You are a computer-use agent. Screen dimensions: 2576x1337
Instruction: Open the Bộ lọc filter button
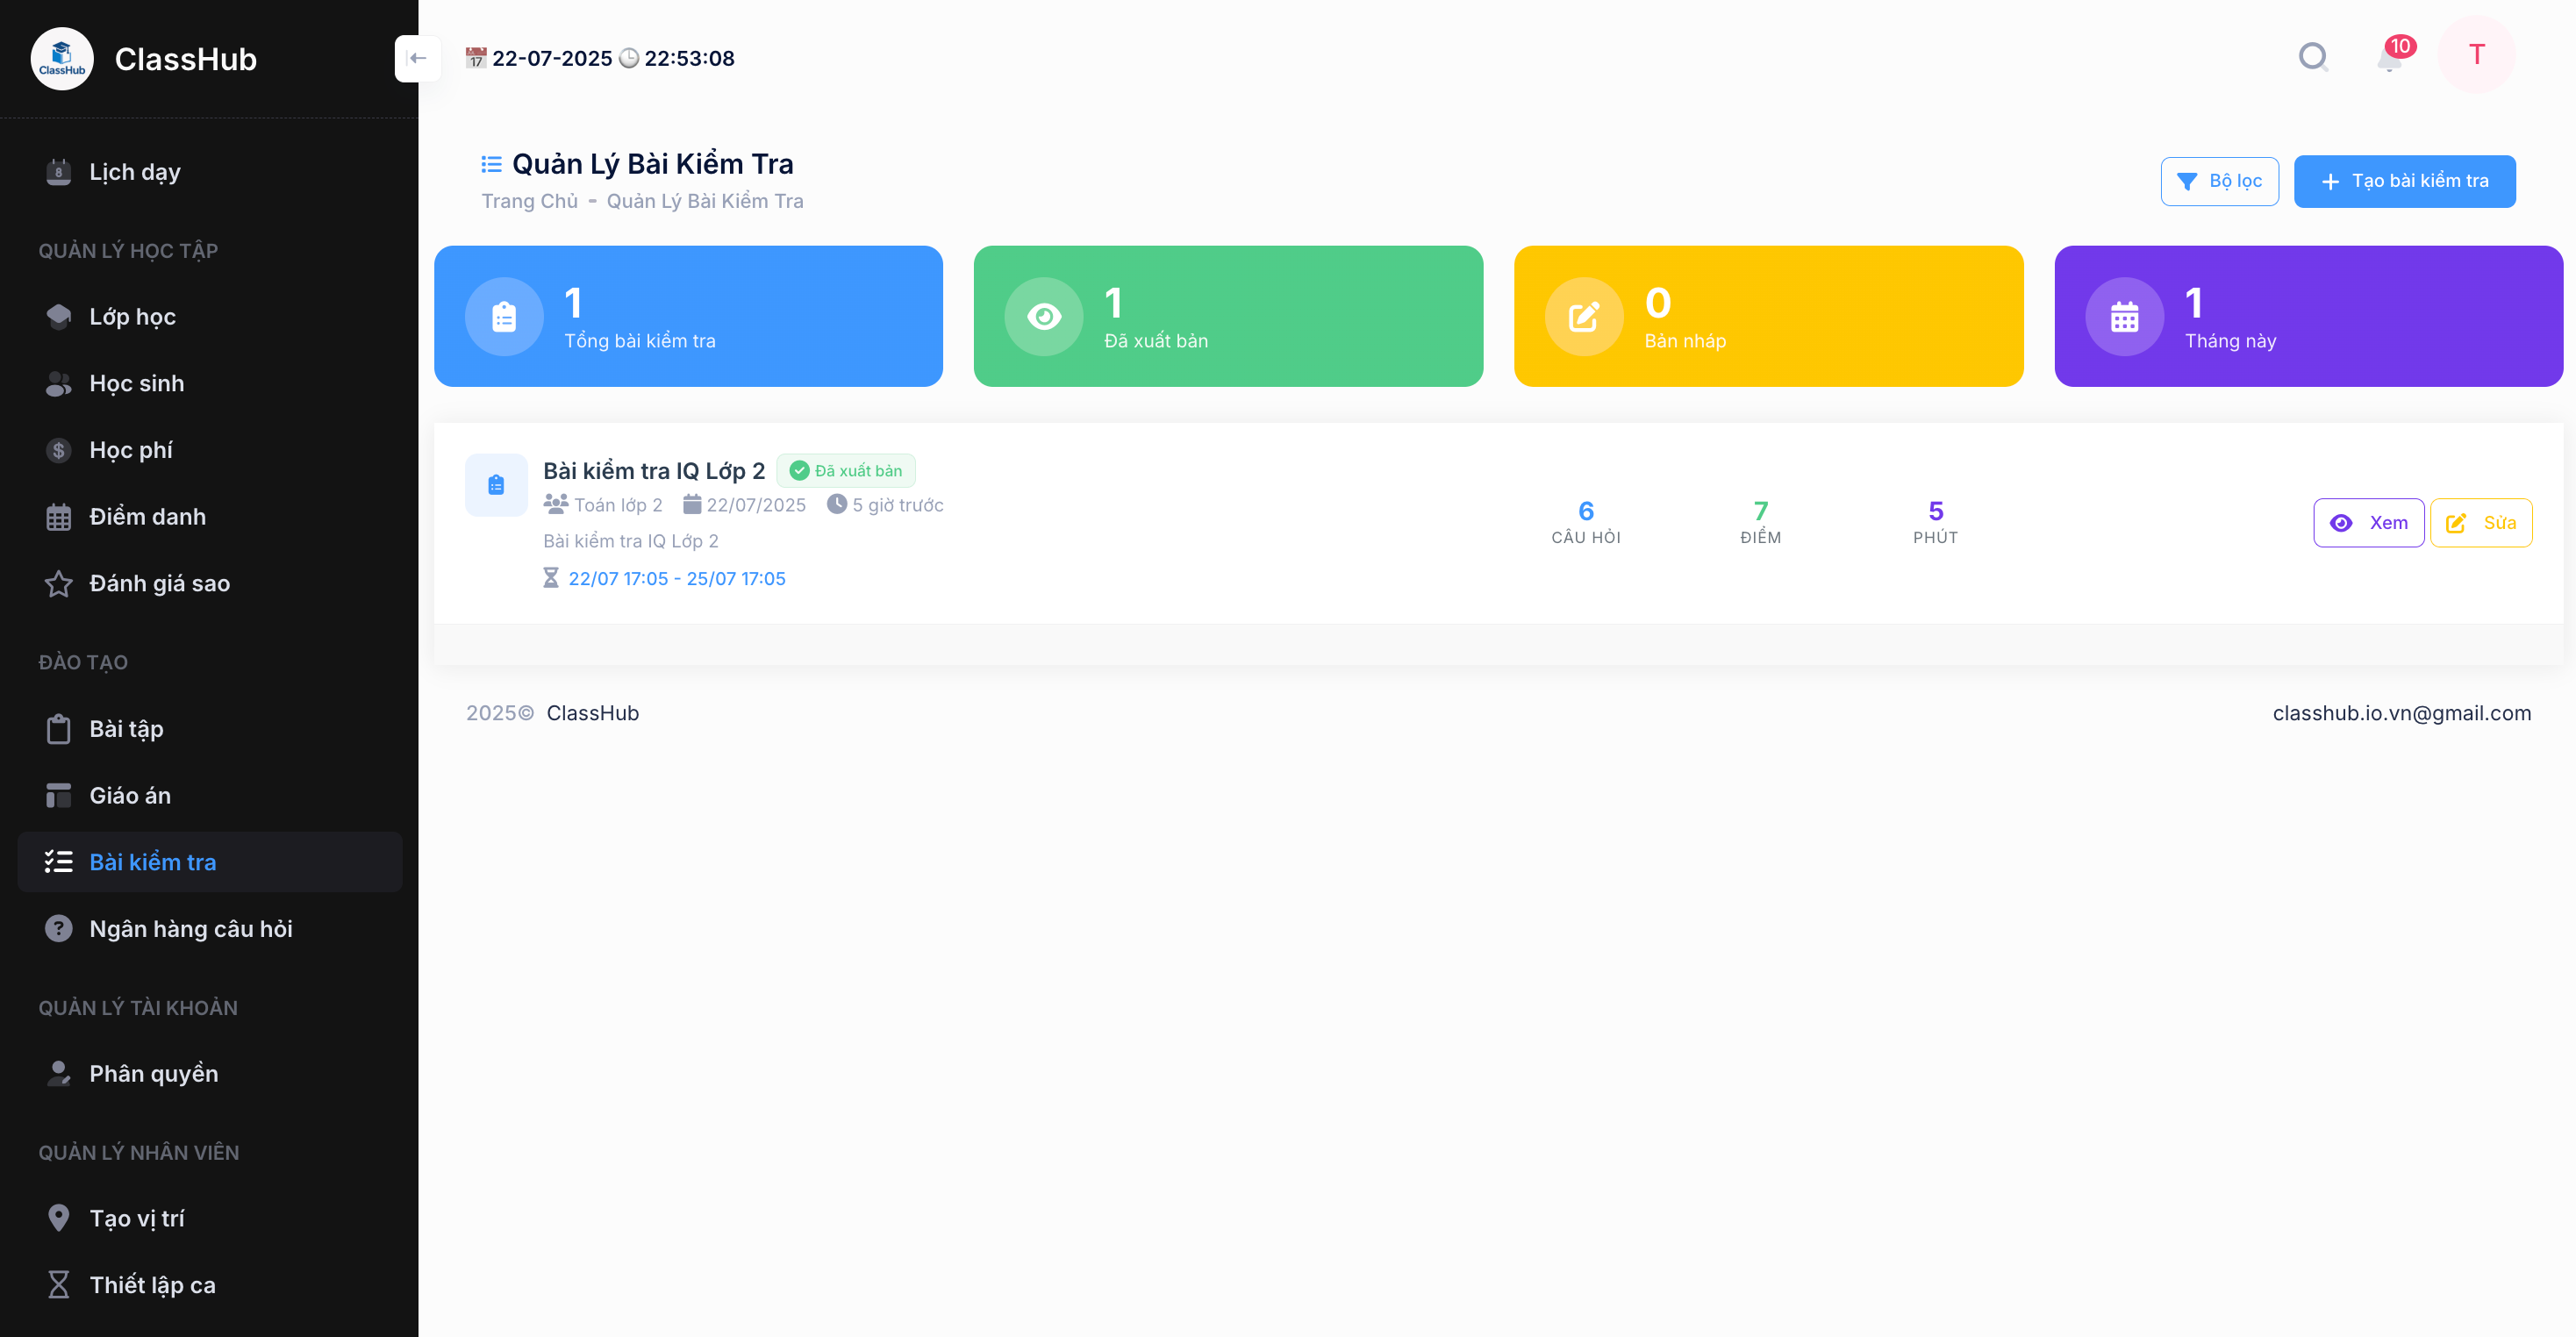click(2219, 181)
